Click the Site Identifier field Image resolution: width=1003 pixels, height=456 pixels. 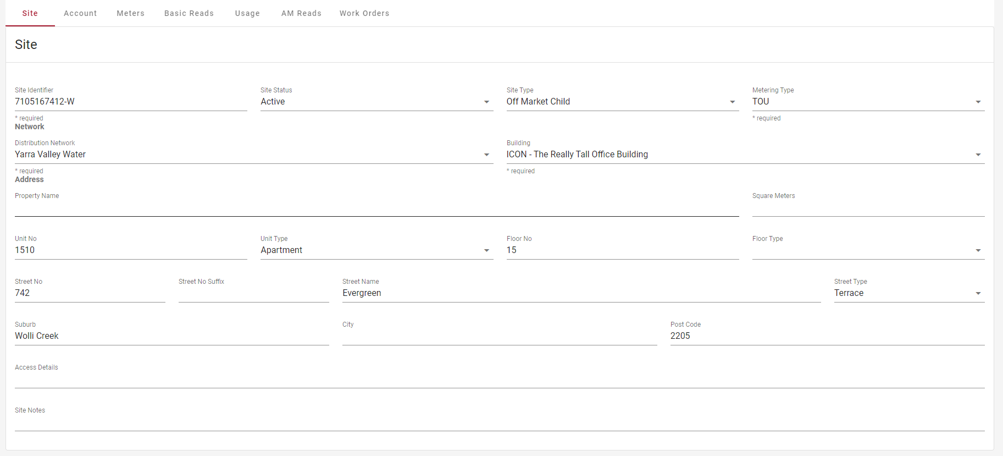tap(131, 102)
